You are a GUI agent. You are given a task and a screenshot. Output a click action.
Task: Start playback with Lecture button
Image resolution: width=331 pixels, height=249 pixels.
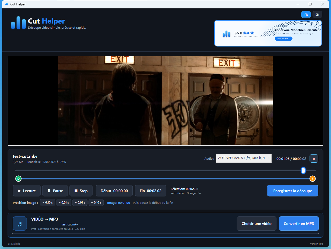pos(27,191)
